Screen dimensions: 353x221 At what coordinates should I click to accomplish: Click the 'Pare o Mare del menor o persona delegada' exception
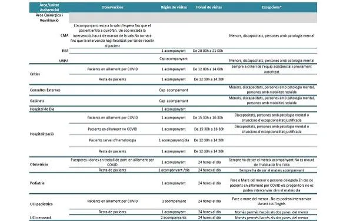click(272, 185)
